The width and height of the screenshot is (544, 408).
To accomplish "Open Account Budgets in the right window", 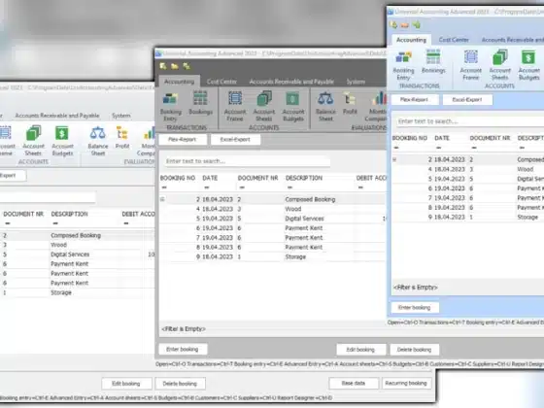I will click(529, 65).
